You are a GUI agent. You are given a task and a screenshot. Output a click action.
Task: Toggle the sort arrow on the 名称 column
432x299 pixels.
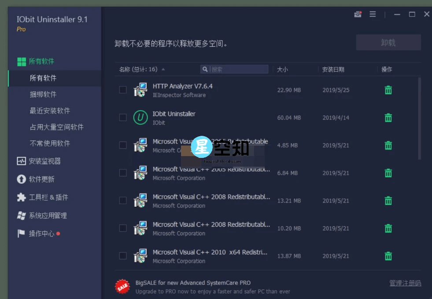tap(165, 69)
